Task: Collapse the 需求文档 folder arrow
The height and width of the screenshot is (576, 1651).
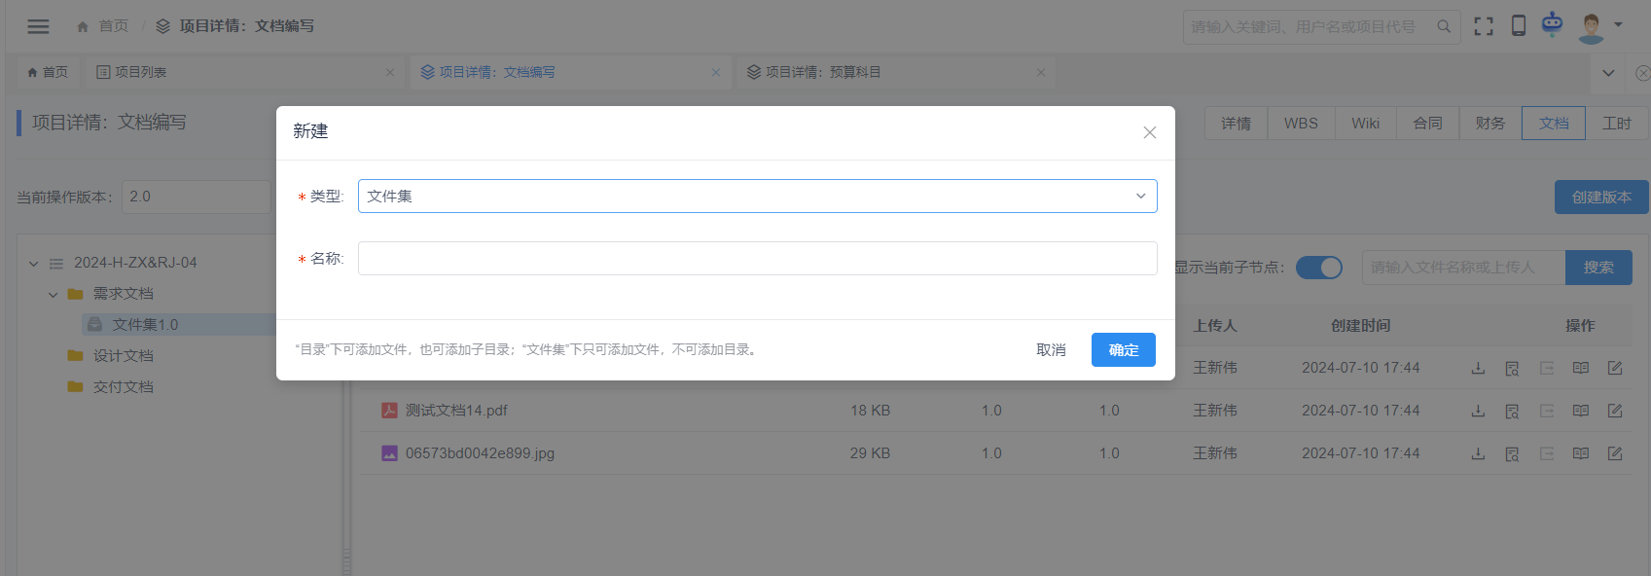Action: pyautogui.click(x=54, y=294)
